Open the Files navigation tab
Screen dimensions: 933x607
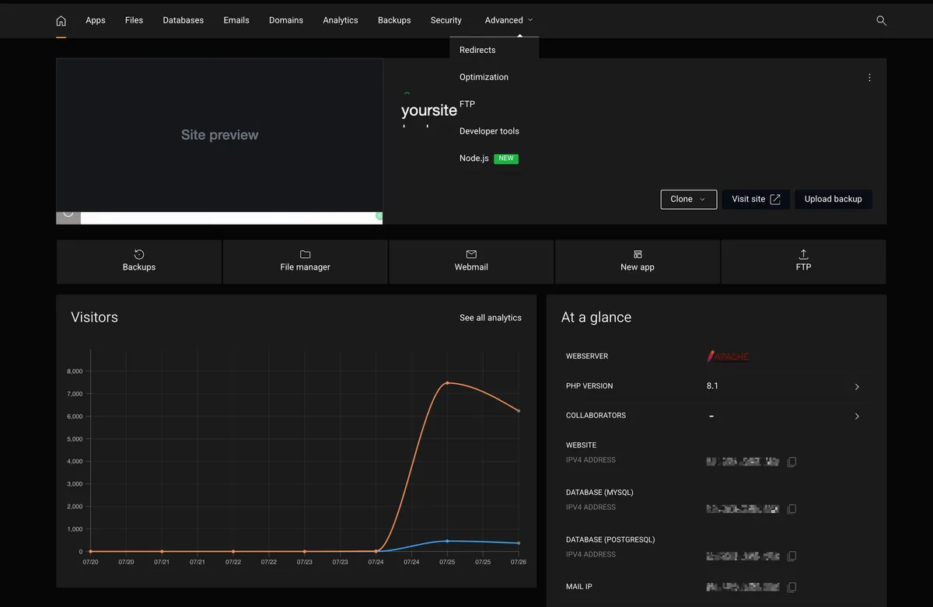(134, 20)
